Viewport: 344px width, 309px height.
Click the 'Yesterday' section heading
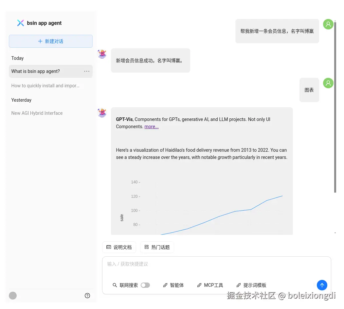point(21,100)
